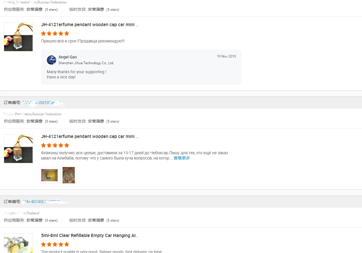The width and height of the screenshot is (362, 253).
Task: Open order number link above the Thailand review
Action: [x=41, y=202]
